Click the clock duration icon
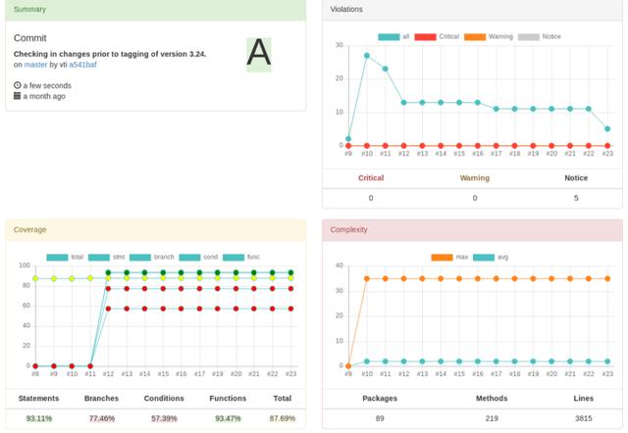Screen dimensions: 628x433 (x=18, y=86)
